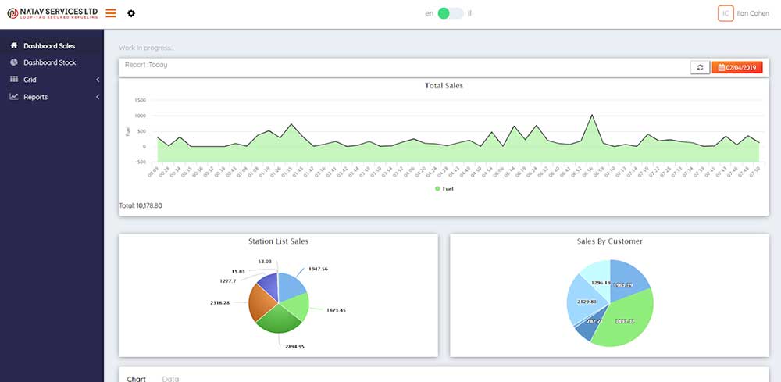
Task: Click the Reports line chart icon
Action: coord(14,97)
